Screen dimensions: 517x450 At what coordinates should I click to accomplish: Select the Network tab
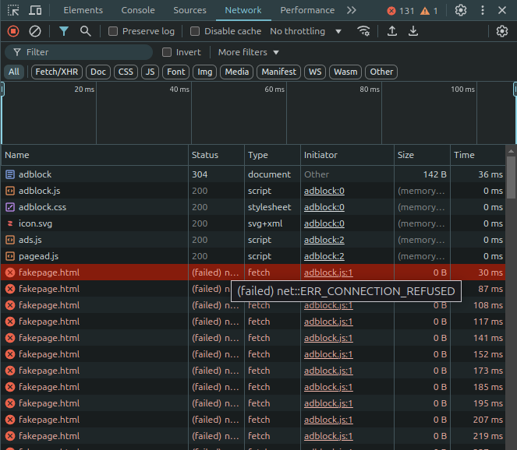point(243,11)
